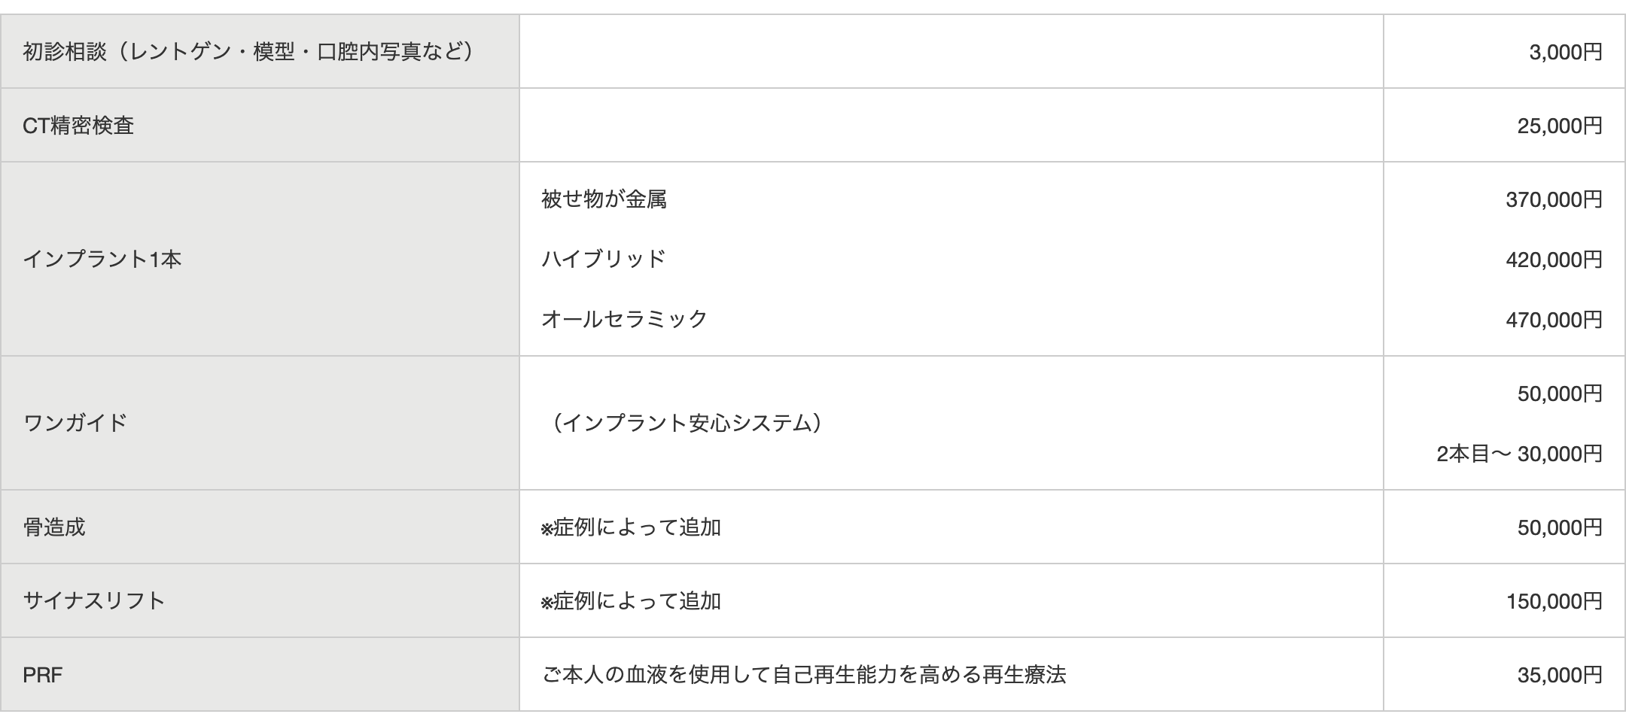The image size is (1626, 714).
Task: Click the オールセラミック option text
Action: [625, 319]
